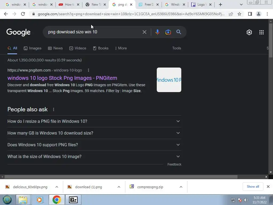Image resolution: width=273 pixels, height=205 pixels.
Task: Click the horizontal scrollbar thumb
Action: click(121, 177)
